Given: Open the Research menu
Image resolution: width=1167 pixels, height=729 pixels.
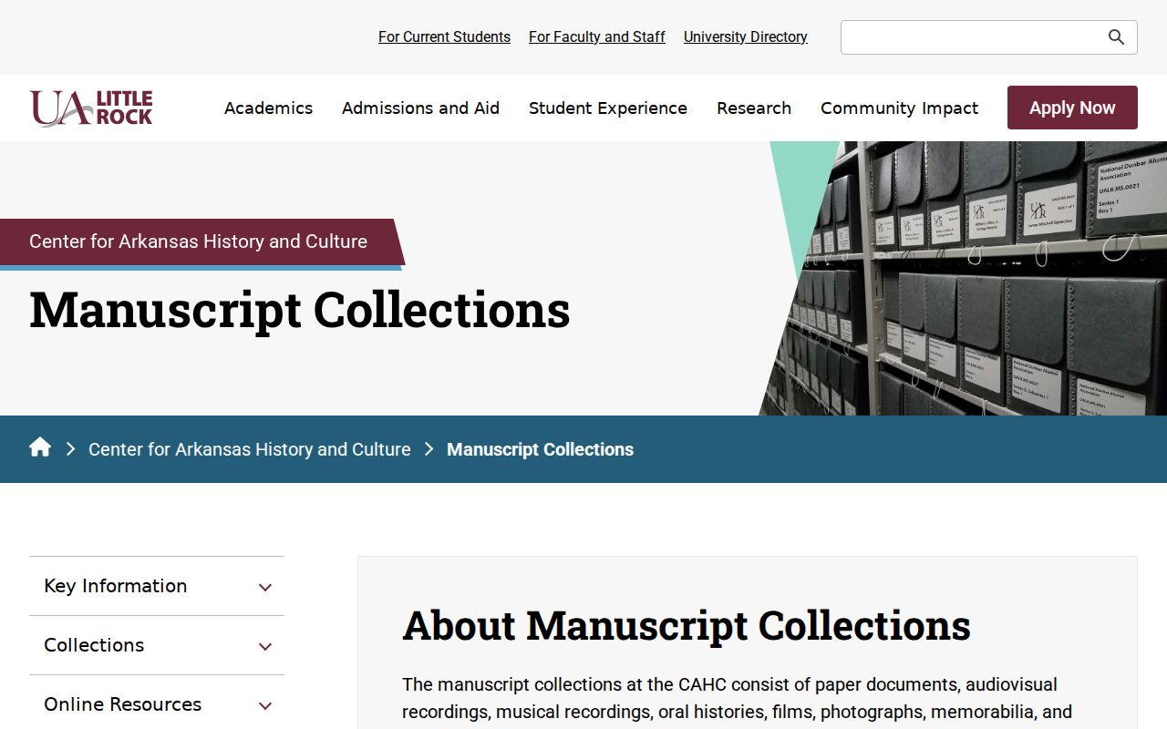Looking at the screenshot, I should tap(754, 108).
